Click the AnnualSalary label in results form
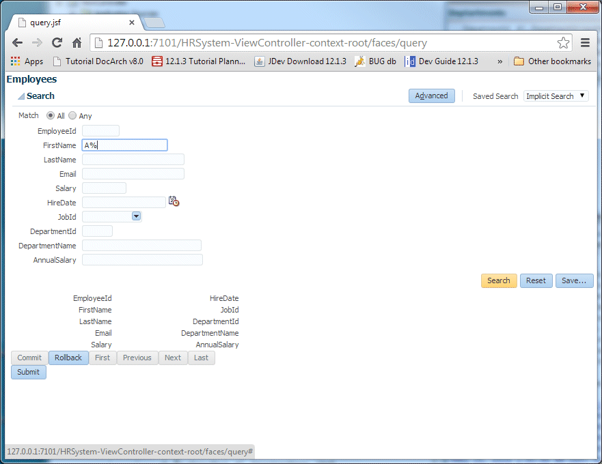The height and width of the screenshot is (464, 602). point(217,345)
